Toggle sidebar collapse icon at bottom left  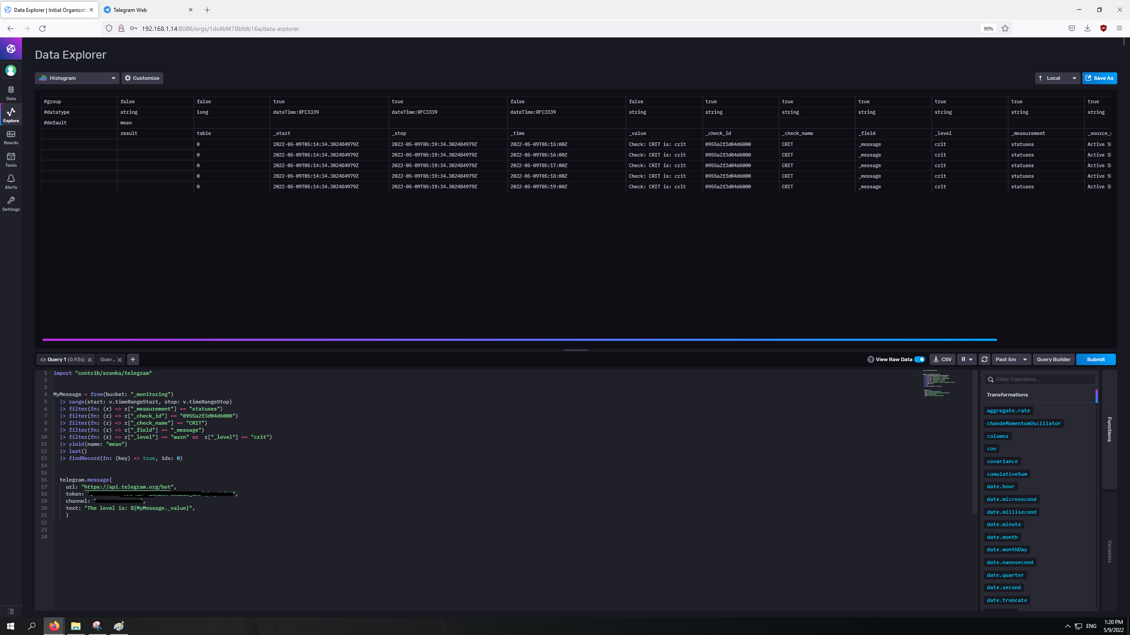[x=11, y=611]
